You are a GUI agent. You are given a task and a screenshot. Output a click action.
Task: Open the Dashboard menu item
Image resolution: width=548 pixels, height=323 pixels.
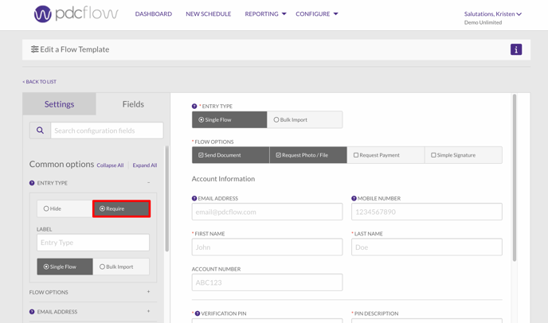pyautogui.click(x=153, y=14)
